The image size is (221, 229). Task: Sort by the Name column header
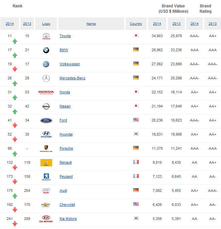pyautogui.click(x=91, y=24)
